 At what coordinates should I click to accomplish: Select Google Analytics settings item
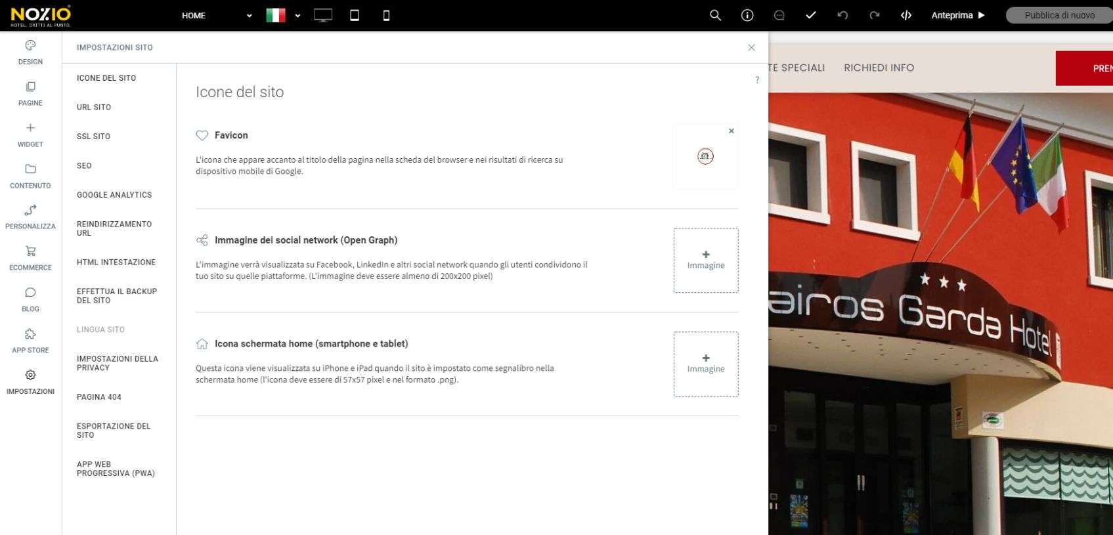click(114, 195)
